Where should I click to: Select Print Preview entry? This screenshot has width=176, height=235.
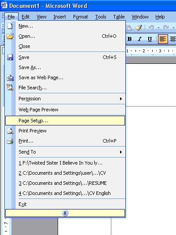[x=65, y=131]
